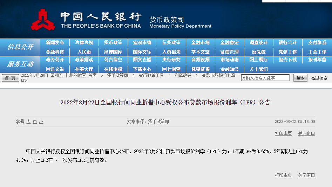Viewport: 332px width, 187px height.
Task: Visit 征信管理 page
Action: click(230, 52)
